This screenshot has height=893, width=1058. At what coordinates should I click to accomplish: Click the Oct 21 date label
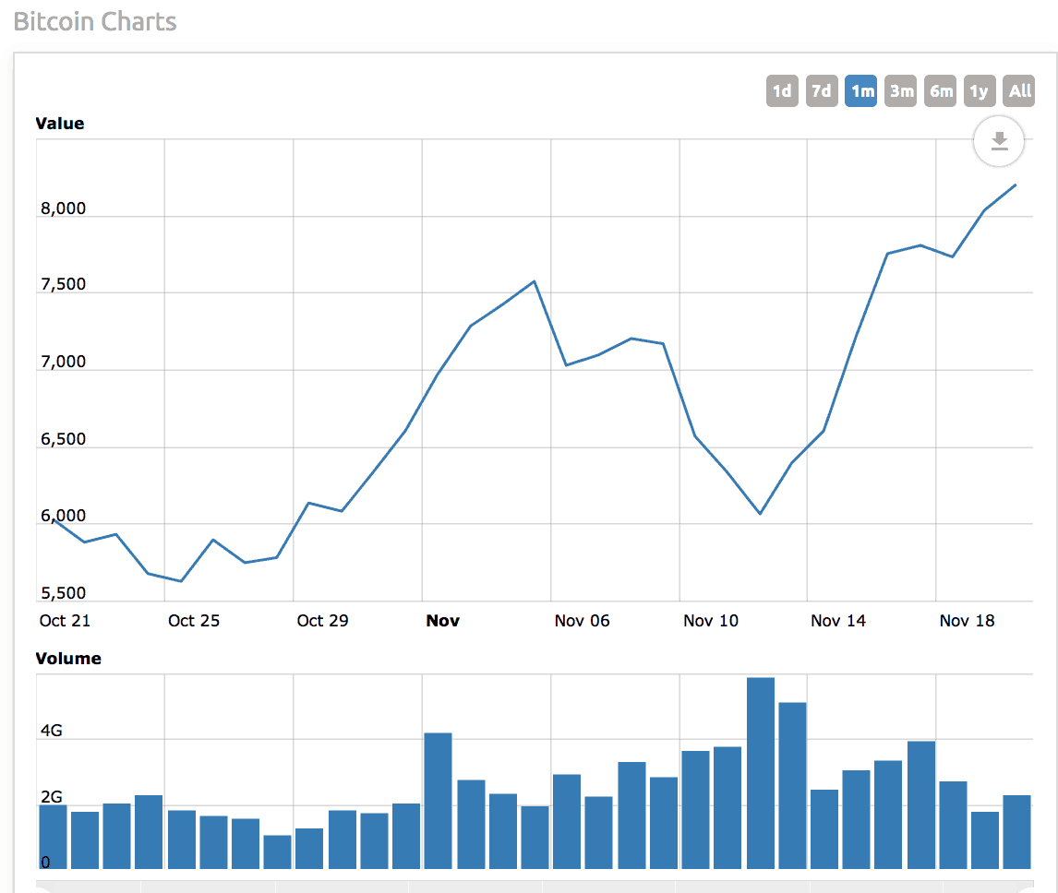pyautogui.click(x=65, y=621)
